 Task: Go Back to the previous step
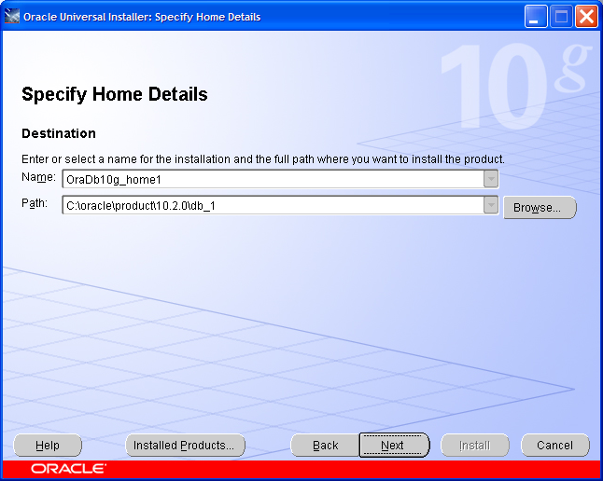(x=325, y=446)
